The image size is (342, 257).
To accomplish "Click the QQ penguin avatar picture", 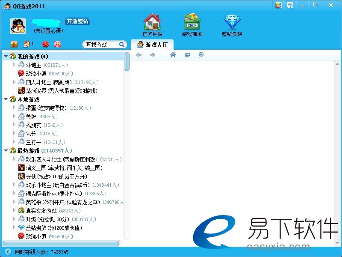I will [18, 26].
